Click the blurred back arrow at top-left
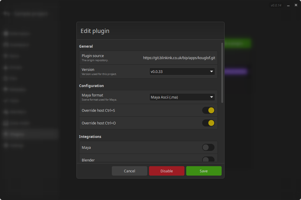Viewport: 301px width, 200px height. coord(7,14)
